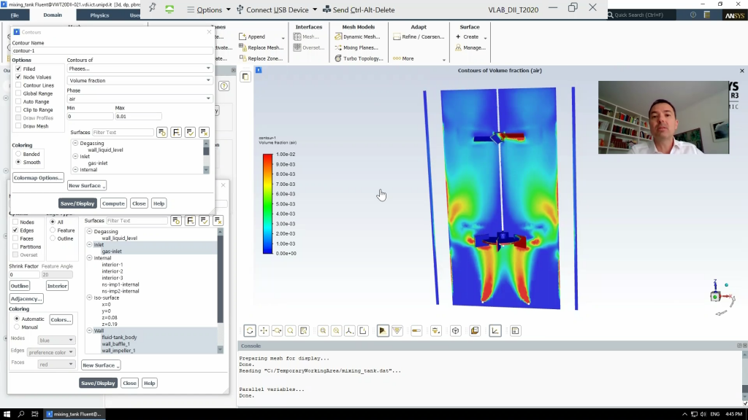This screenshot has height=420, width=748.
Task: Select the pan view tool icon
Action: click(x=264, y=331)
